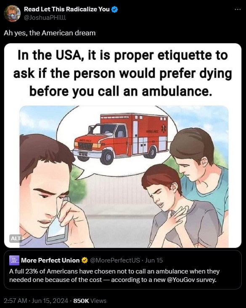Open the author's profile avatar

pos(12,13)
